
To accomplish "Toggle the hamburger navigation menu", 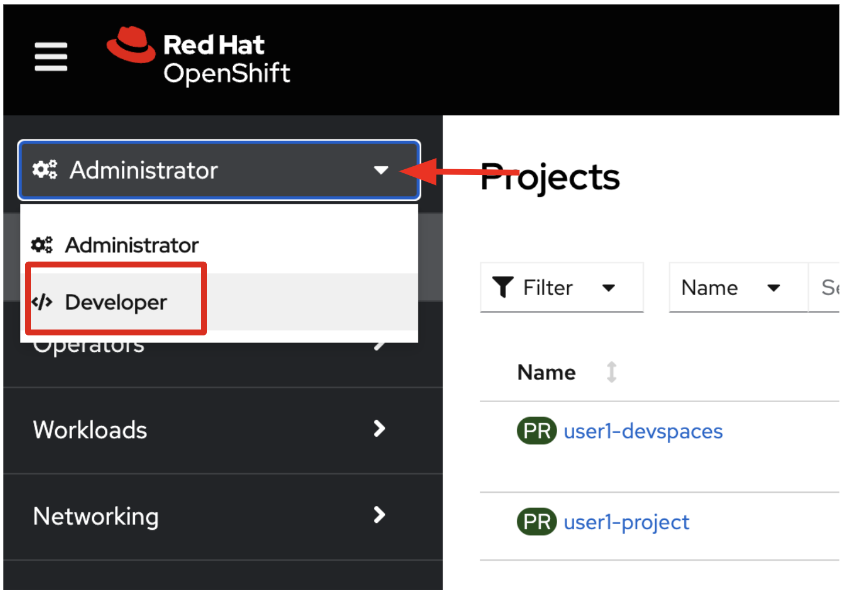I will 51,57.
